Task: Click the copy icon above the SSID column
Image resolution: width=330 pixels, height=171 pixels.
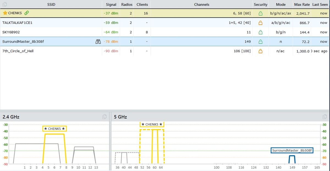Action: coord(5,4)
